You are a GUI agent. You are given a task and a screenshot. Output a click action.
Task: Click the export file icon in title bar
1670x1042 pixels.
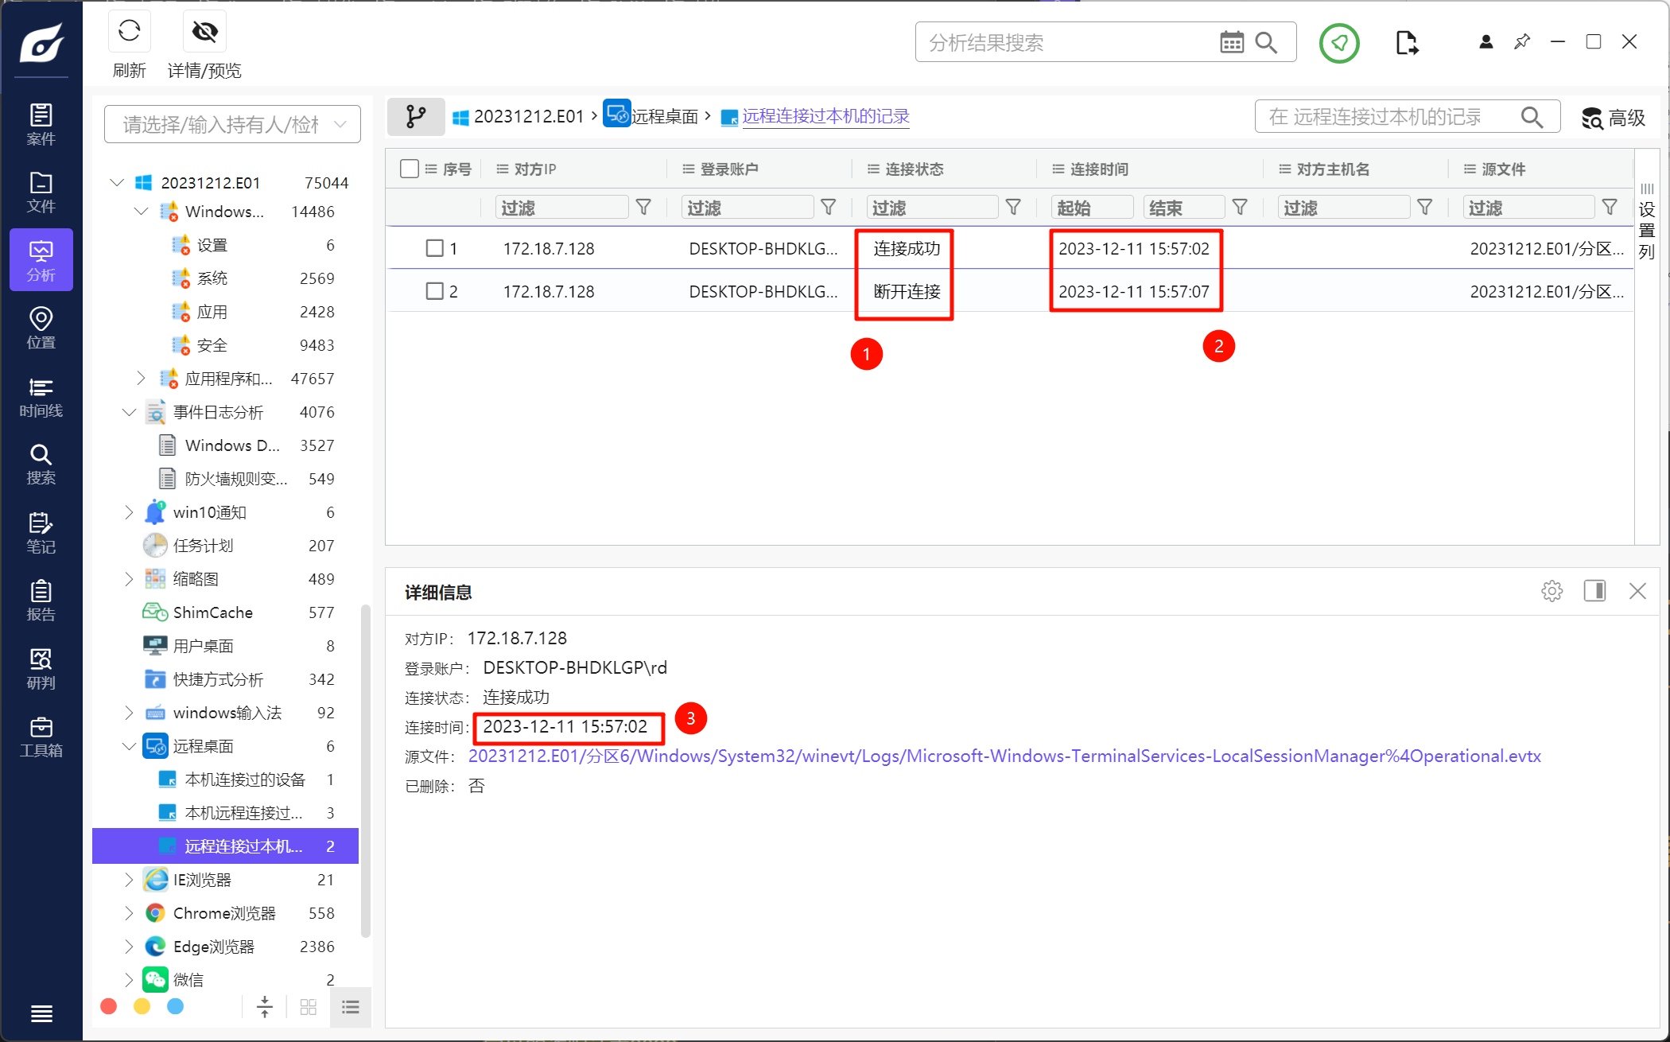point(1406,43)
